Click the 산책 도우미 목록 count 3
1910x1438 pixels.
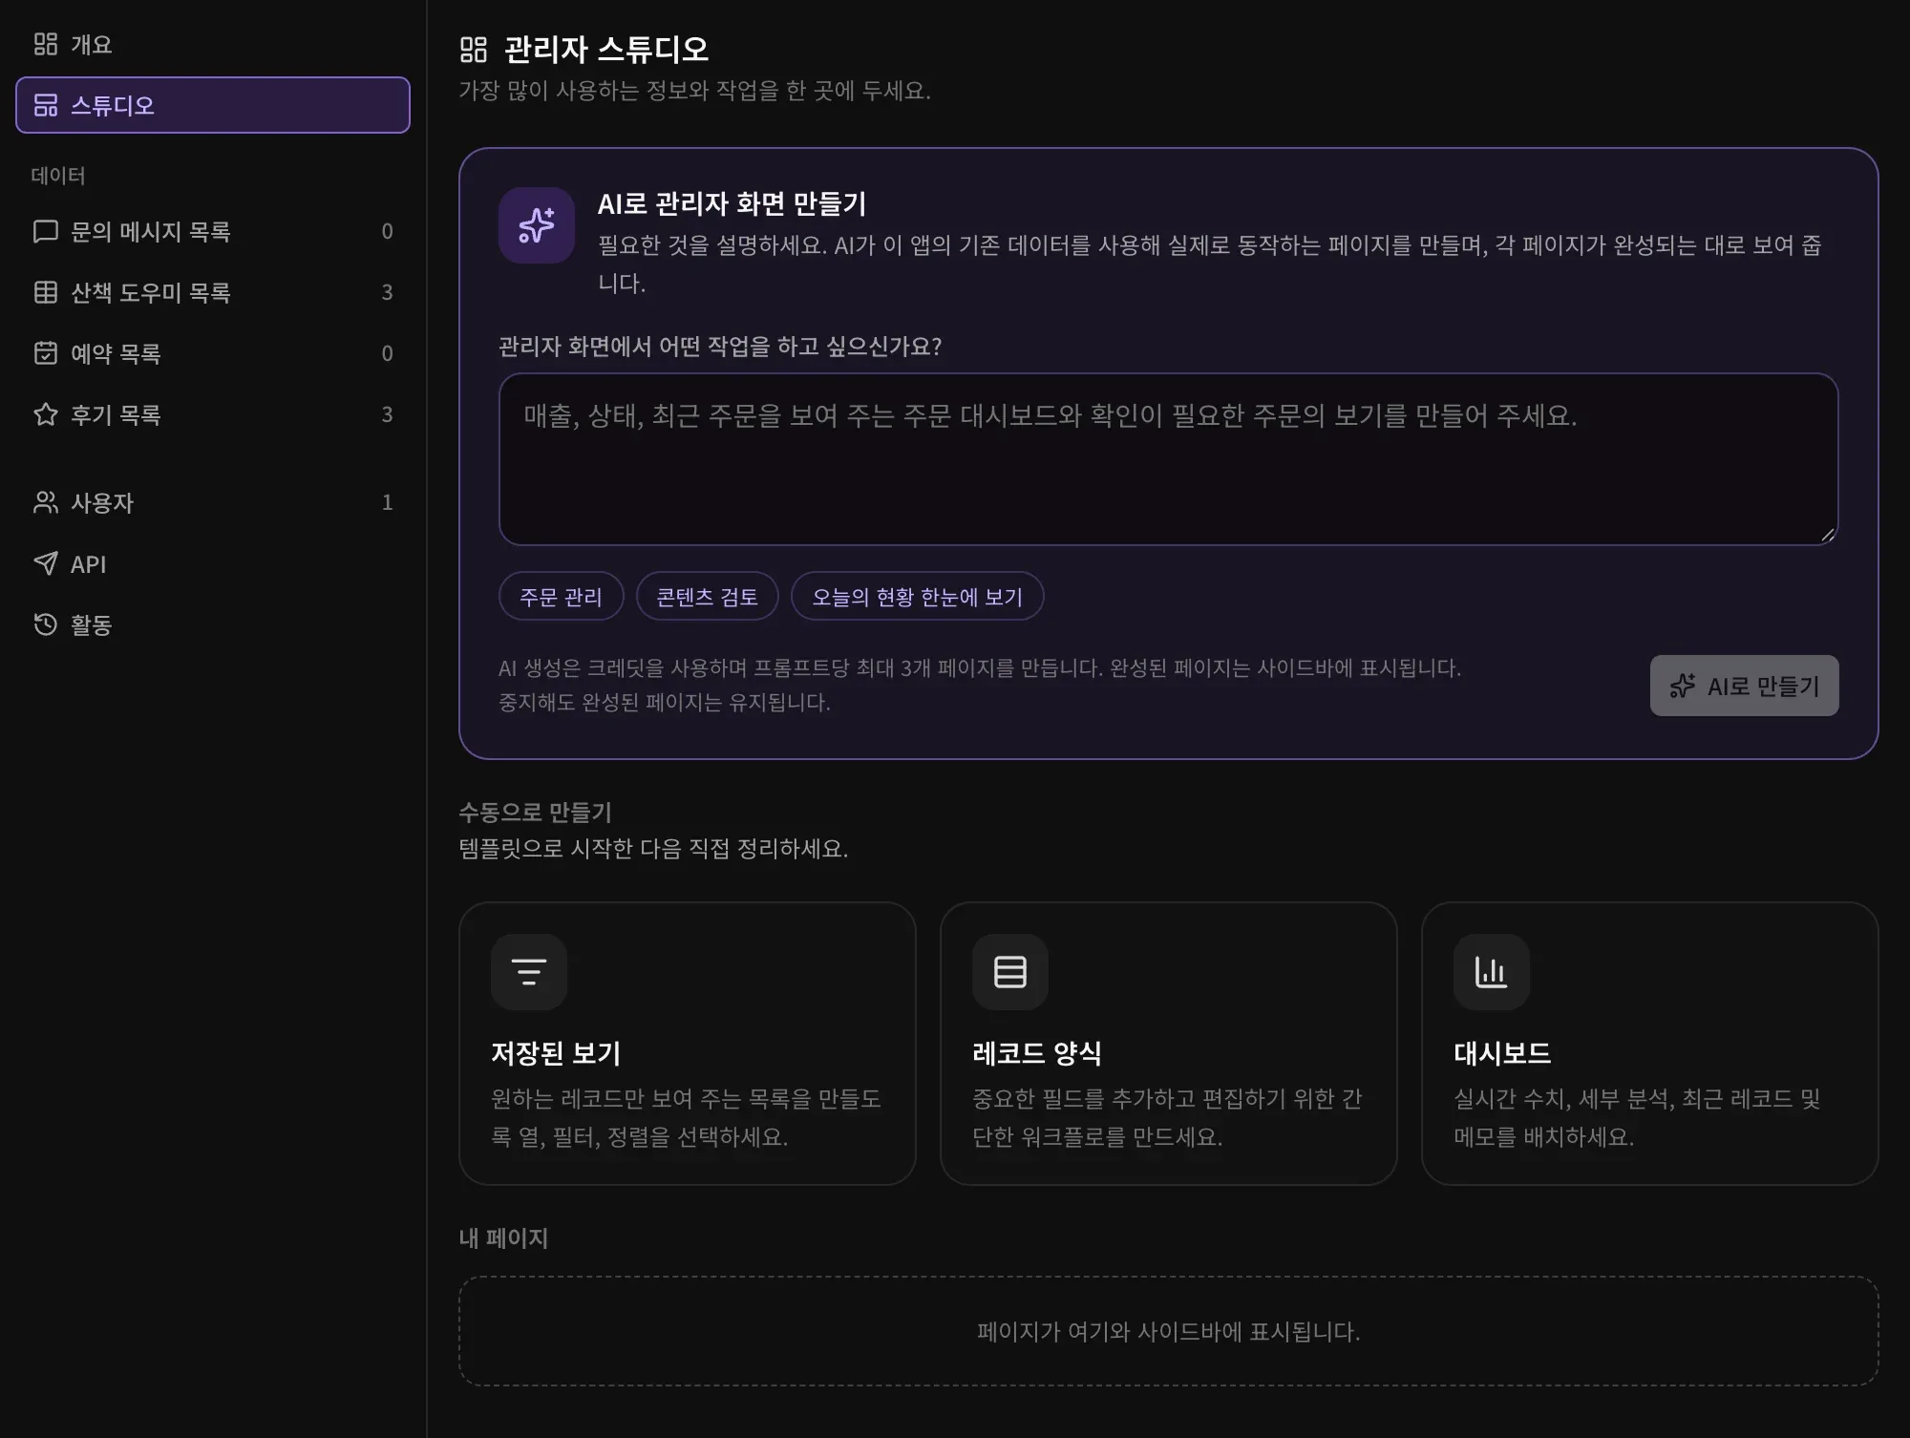coord(387,292)
